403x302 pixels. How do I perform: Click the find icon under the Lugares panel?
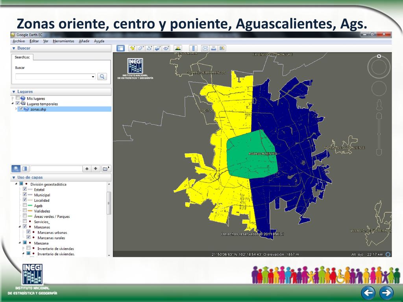click(x=16, y=169)
